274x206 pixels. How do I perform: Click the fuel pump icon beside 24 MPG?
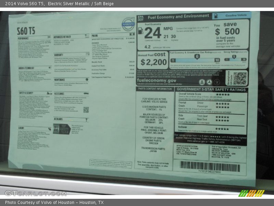point(140,31)
